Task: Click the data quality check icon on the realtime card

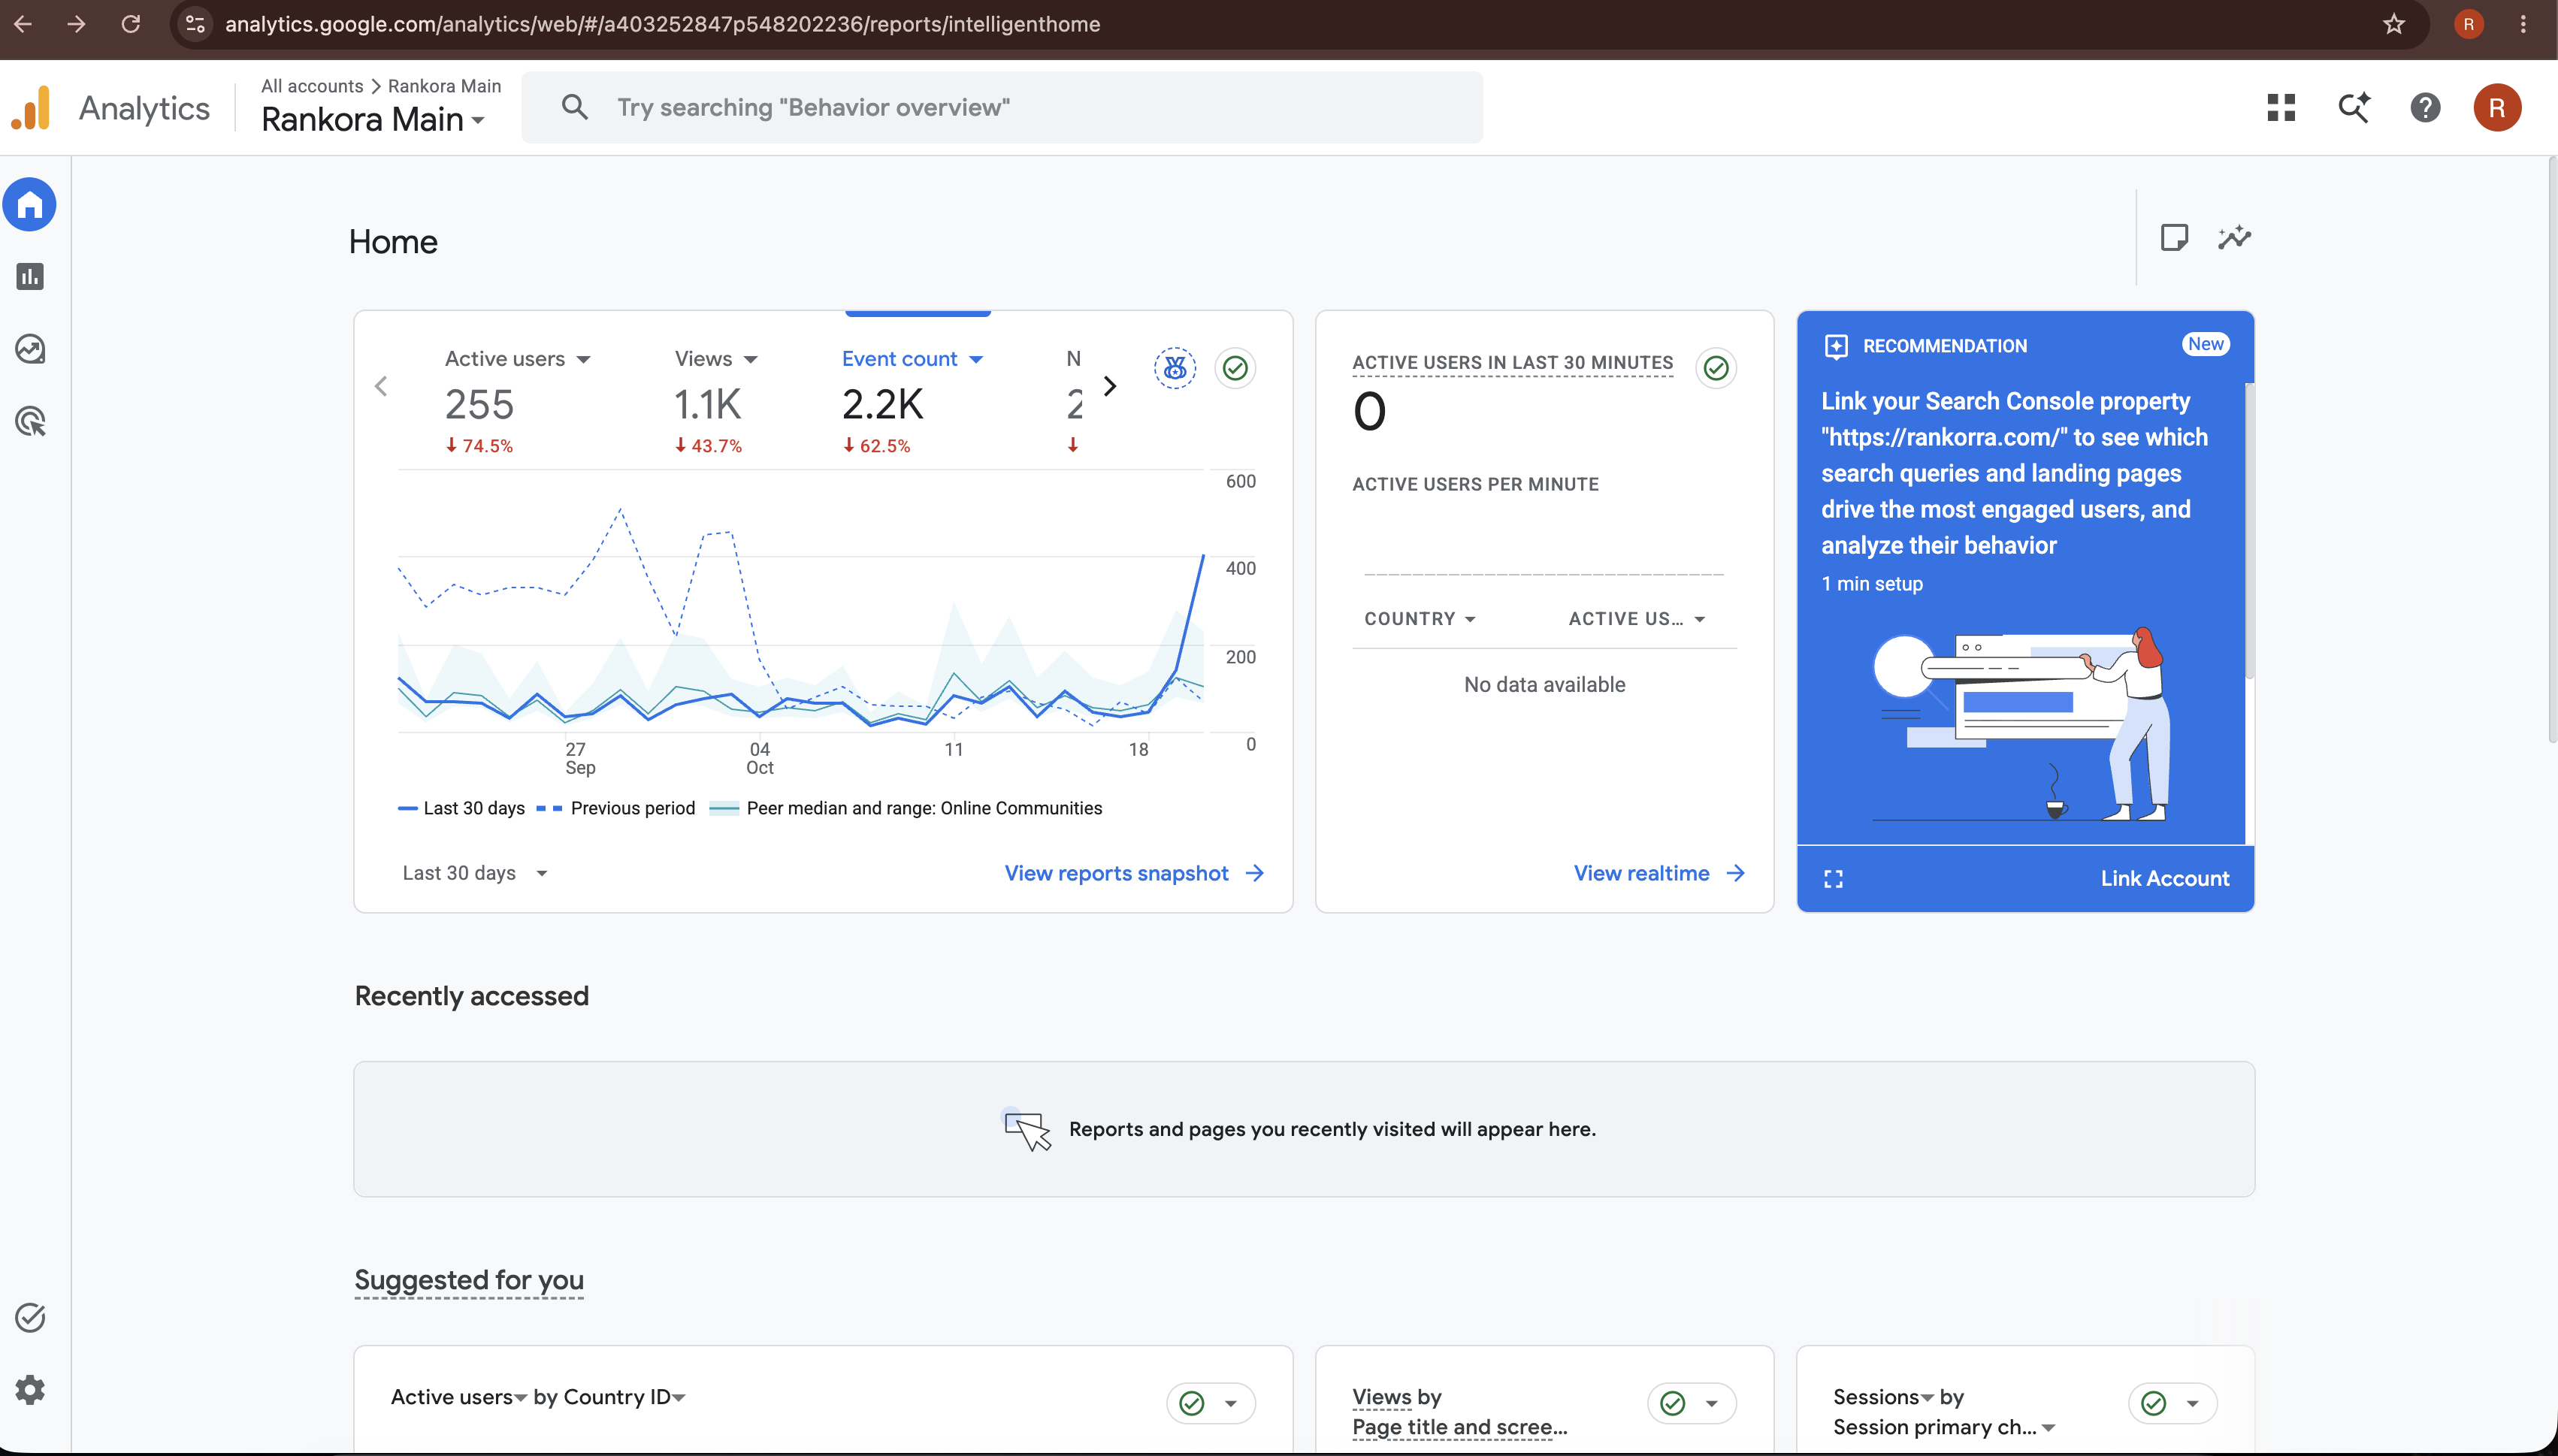Action: [1716, 368]
